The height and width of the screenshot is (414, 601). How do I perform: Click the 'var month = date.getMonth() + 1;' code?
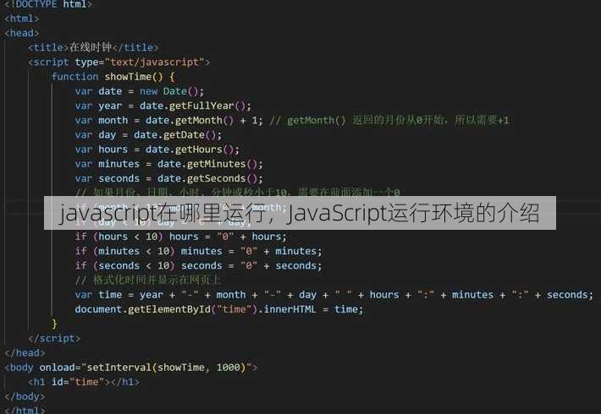pyautogui.click(x=169, y=120)
